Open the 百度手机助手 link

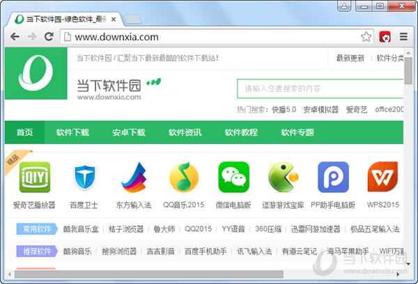(206, 251)
